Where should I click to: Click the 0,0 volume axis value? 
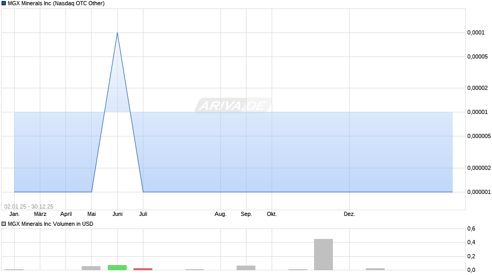[x=471, y=270]
